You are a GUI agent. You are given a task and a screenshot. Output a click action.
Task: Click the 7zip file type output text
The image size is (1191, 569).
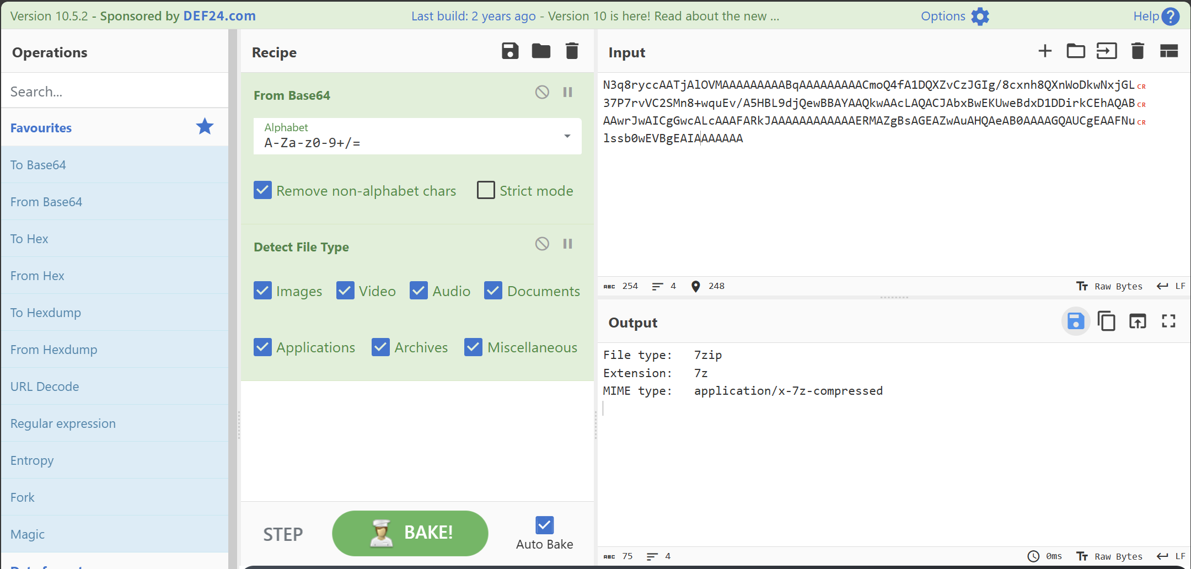[708, 355]
